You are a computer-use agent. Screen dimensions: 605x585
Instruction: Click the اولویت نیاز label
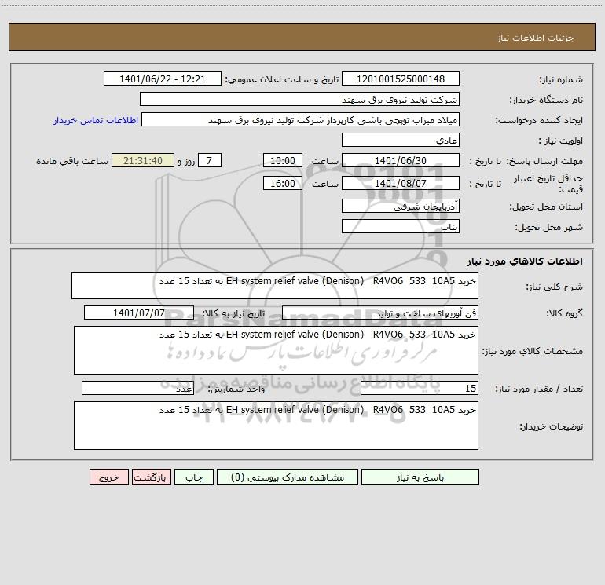click(x=561, y=141)
